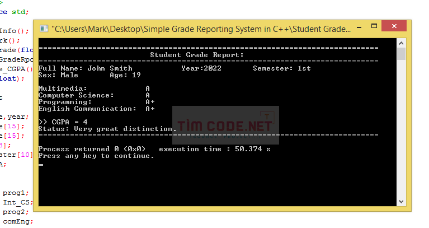Click the 'Programming:' grade line
The image size is (429, 228).
click(x=97, y=102)
